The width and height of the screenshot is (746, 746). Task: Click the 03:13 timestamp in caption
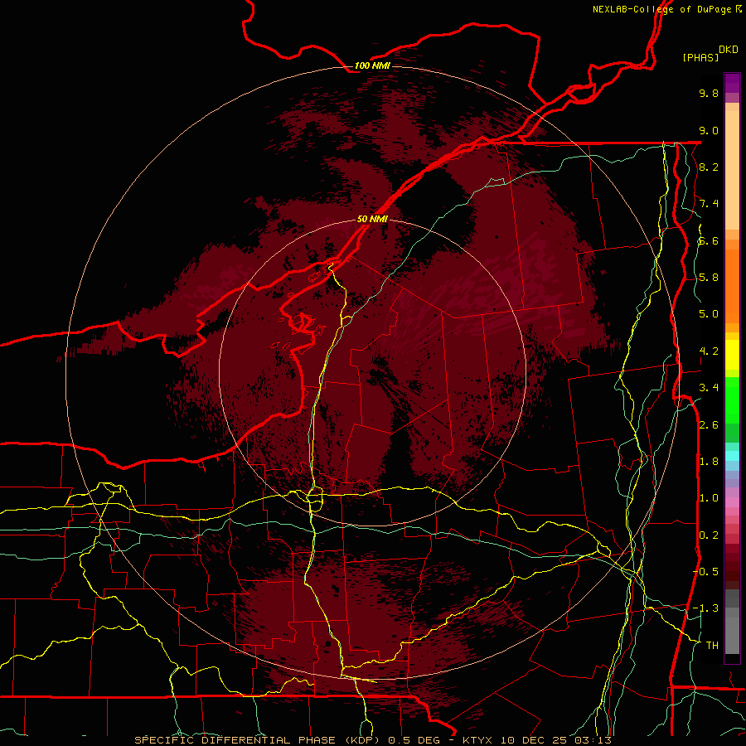[593, 740]
